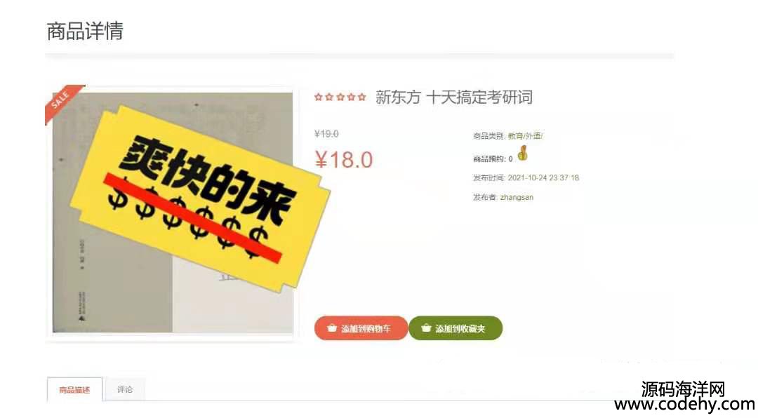Click the 新东方 十天搞定考研词 product title
This screenshot has height=418, width=758.
454,97
